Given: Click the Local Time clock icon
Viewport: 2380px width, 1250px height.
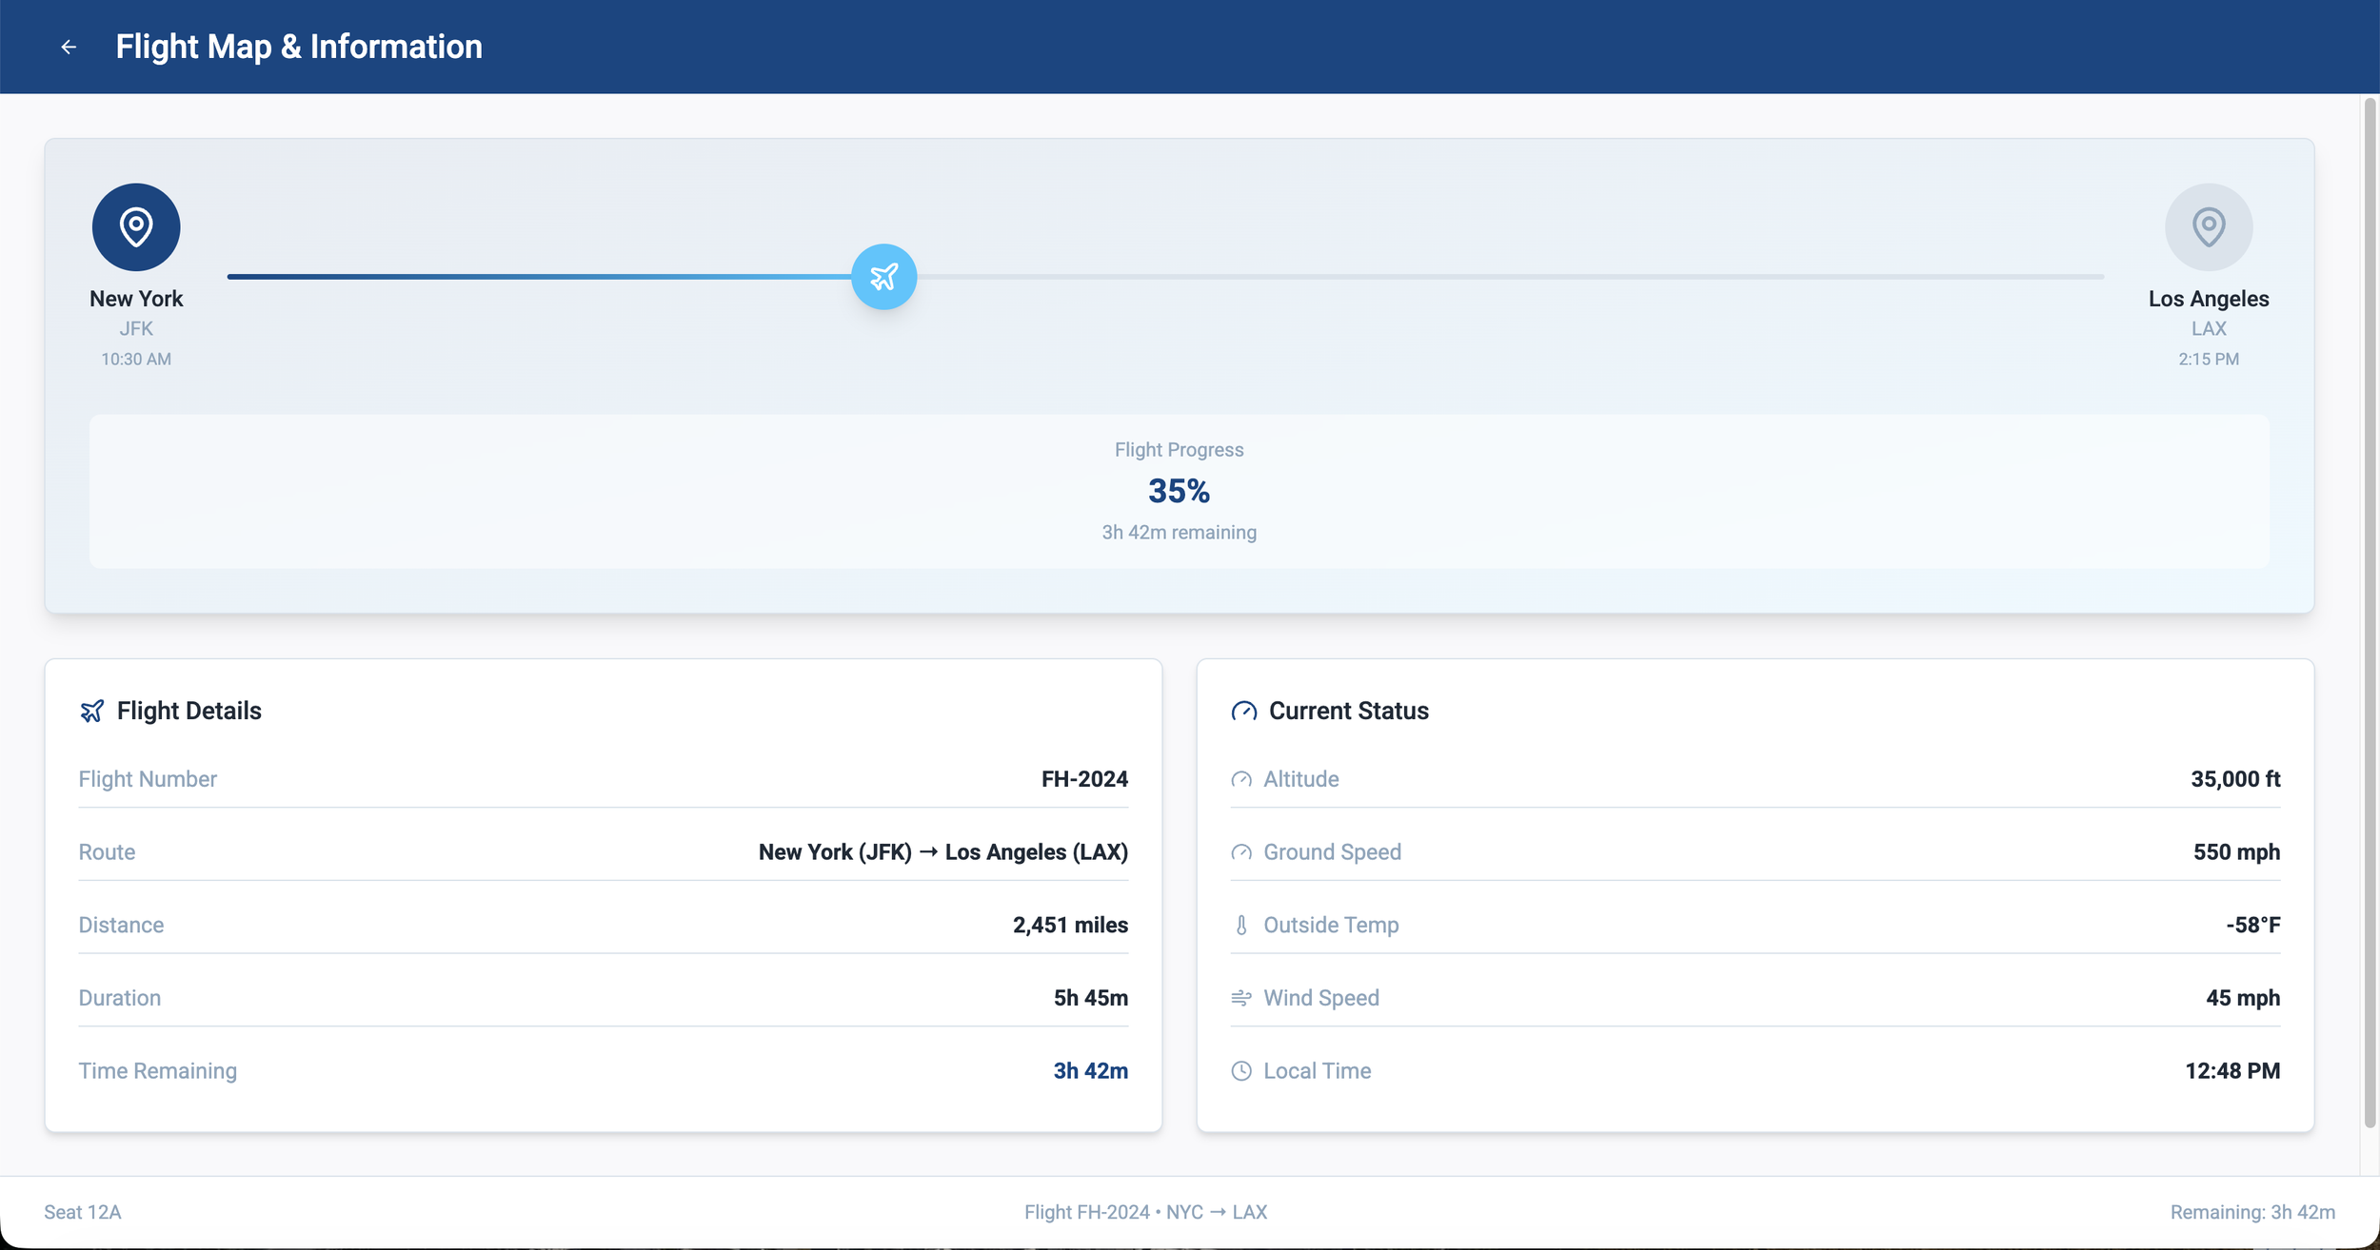Looking at the screenshot, I should (x=1240, y=1071).
